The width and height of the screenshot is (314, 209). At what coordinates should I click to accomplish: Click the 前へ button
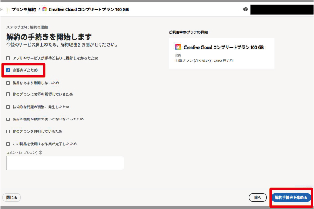[x=258, y=198]
